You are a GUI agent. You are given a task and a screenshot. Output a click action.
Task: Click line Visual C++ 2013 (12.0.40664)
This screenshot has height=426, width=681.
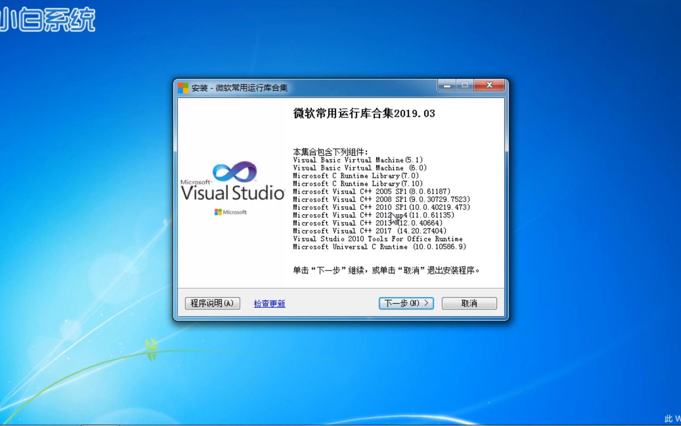click(x=368, y=223)
